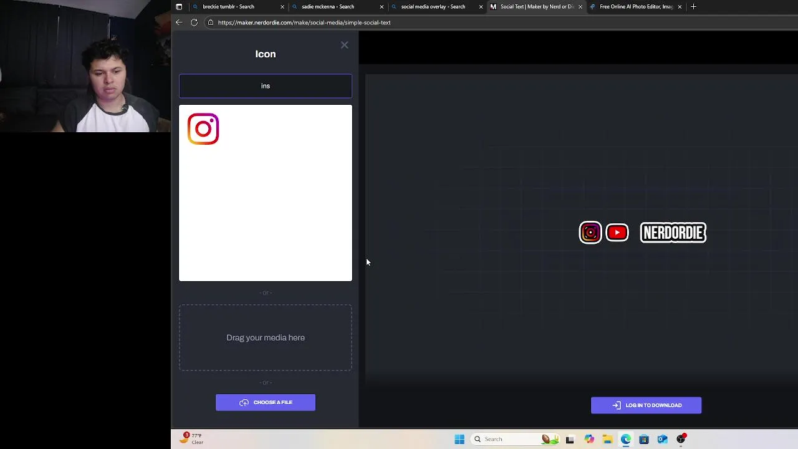This screenshot has height=449, width=798.
Task: Open the browser tab actions menu icon
Action: tap(179, 7)
